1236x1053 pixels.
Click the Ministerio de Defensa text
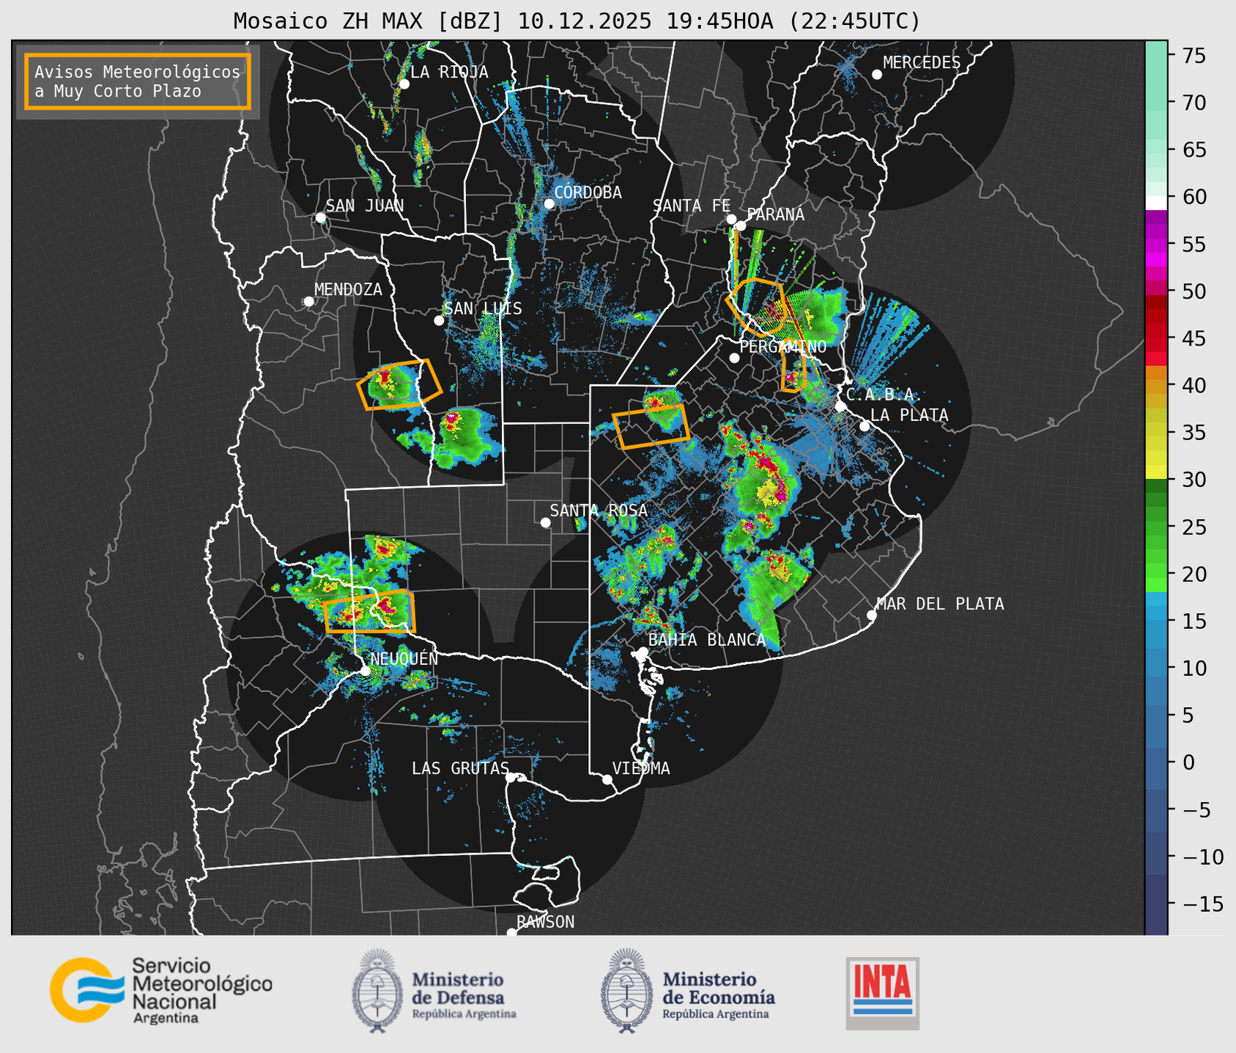tap(464, 994)
